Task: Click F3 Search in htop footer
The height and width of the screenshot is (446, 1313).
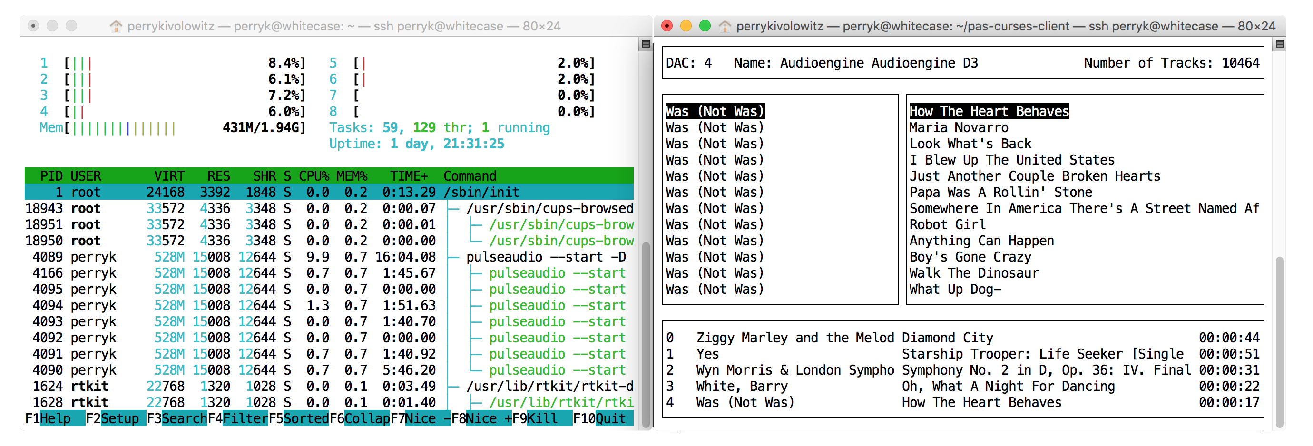Action: click(x=177, y=418)
